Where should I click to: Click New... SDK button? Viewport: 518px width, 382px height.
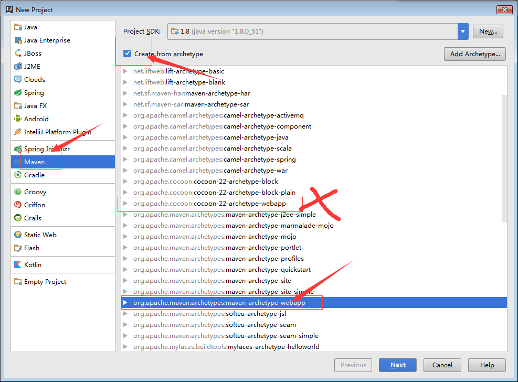click(488, 31)
